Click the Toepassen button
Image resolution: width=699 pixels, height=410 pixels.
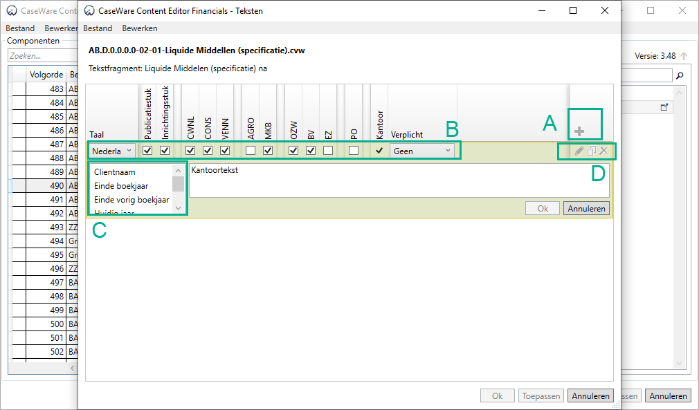click(541, 395)
